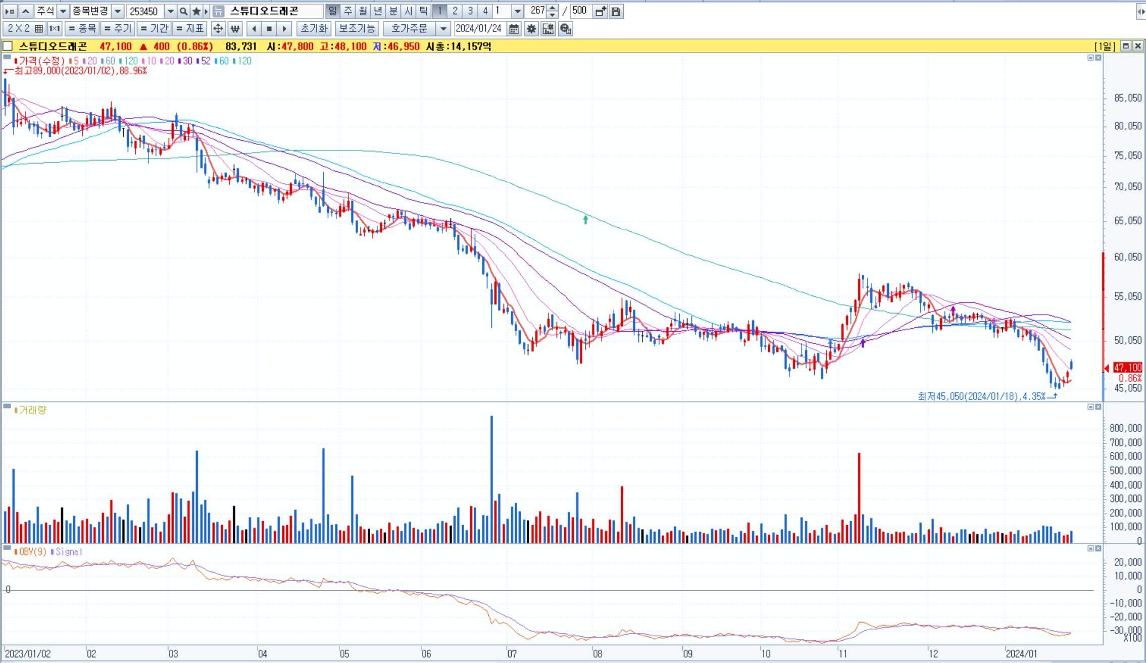Image resolution: width=1146 pixels, height=663 pixels.
Task: Toggle the 지표 sync button
Action: point(190,29)
